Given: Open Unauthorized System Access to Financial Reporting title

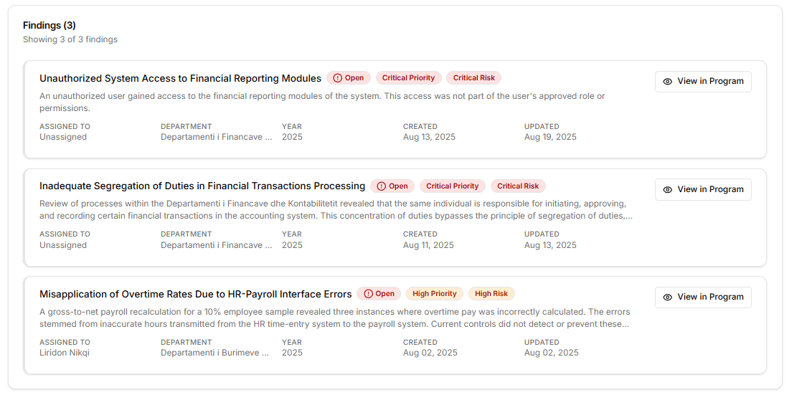Looking at the screenshot, I should click(x=180, y=78).
